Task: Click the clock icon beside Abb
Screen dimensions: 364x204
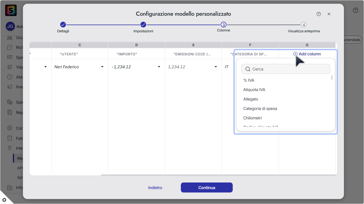Action: (x=10, y=77)
